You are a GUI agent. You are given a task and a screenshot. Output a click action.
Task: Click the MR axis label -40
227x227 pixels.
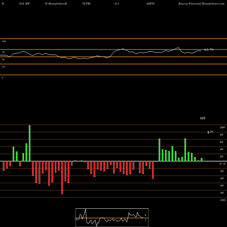coord(222,178)
